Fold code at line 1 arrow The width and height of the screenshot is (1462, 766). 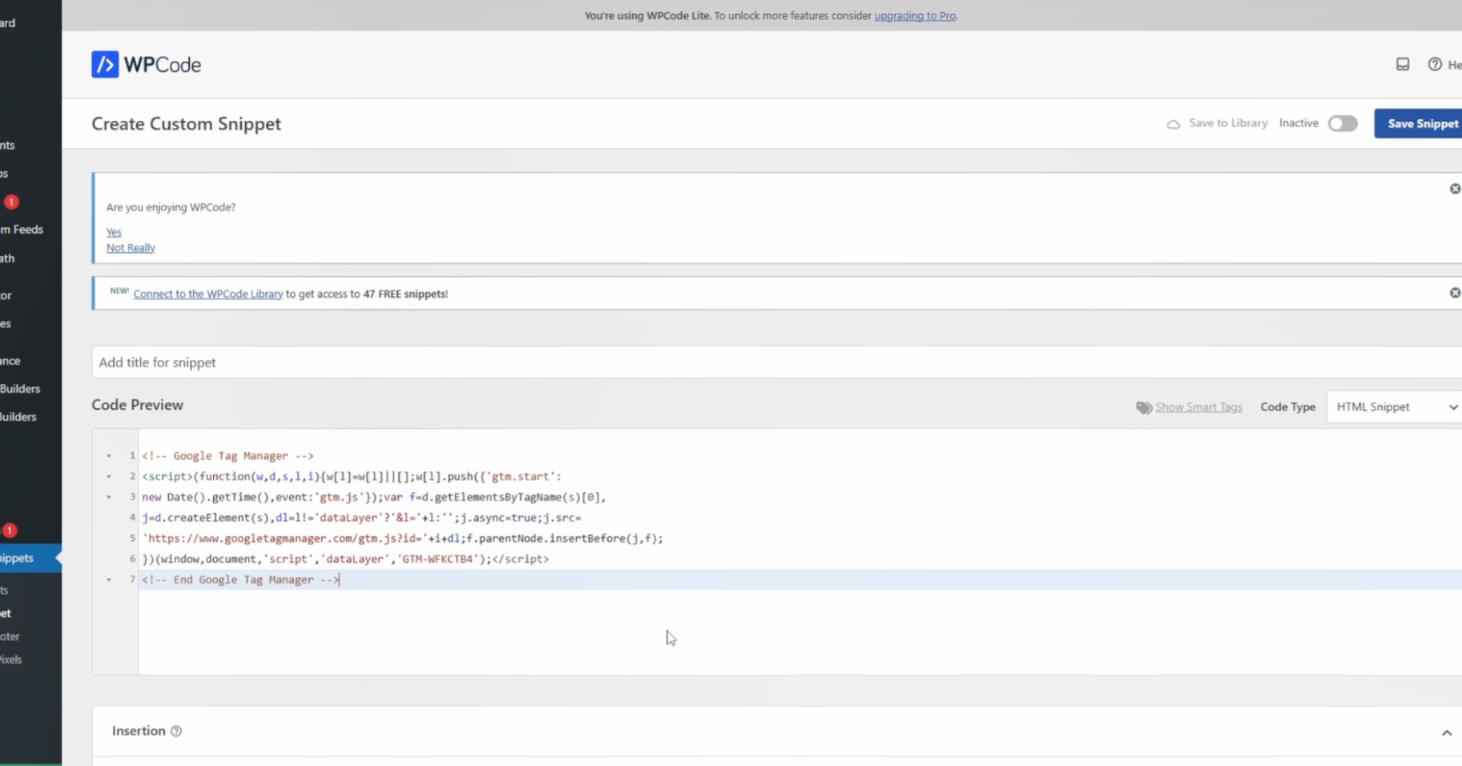(x=109, y=456)
